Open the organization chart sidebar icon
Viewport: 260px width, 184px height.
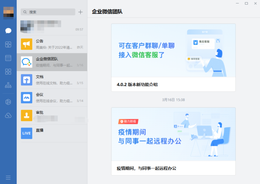click(x=8, y=85)
